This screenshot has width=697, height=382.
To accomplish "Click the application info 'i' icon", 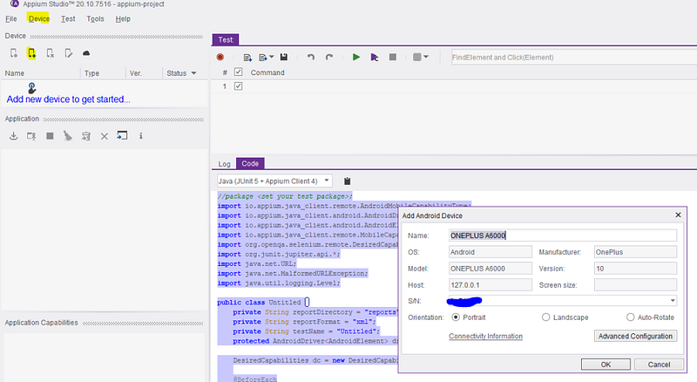I will (140, 136).
